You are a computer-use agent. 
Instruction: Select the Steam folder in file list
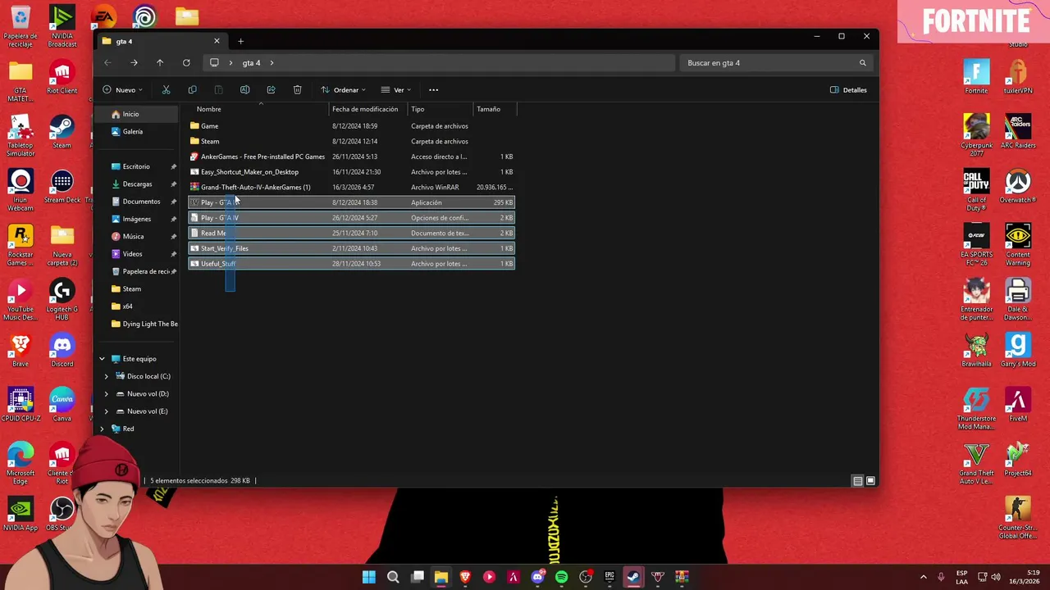pyautogui.click(x=352, y=141)
